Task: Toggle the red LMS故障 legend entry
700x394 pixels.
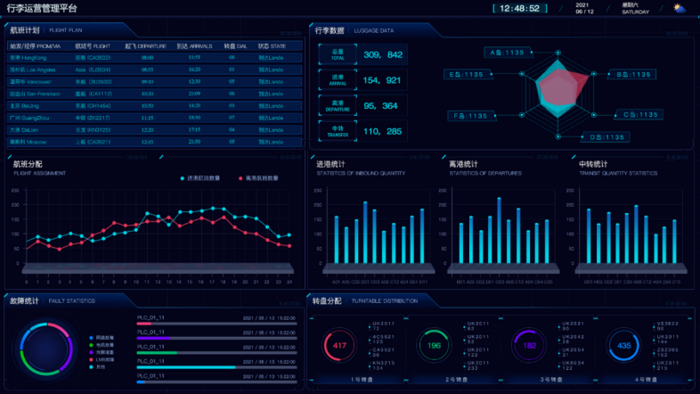Action: tap(102, 359)
